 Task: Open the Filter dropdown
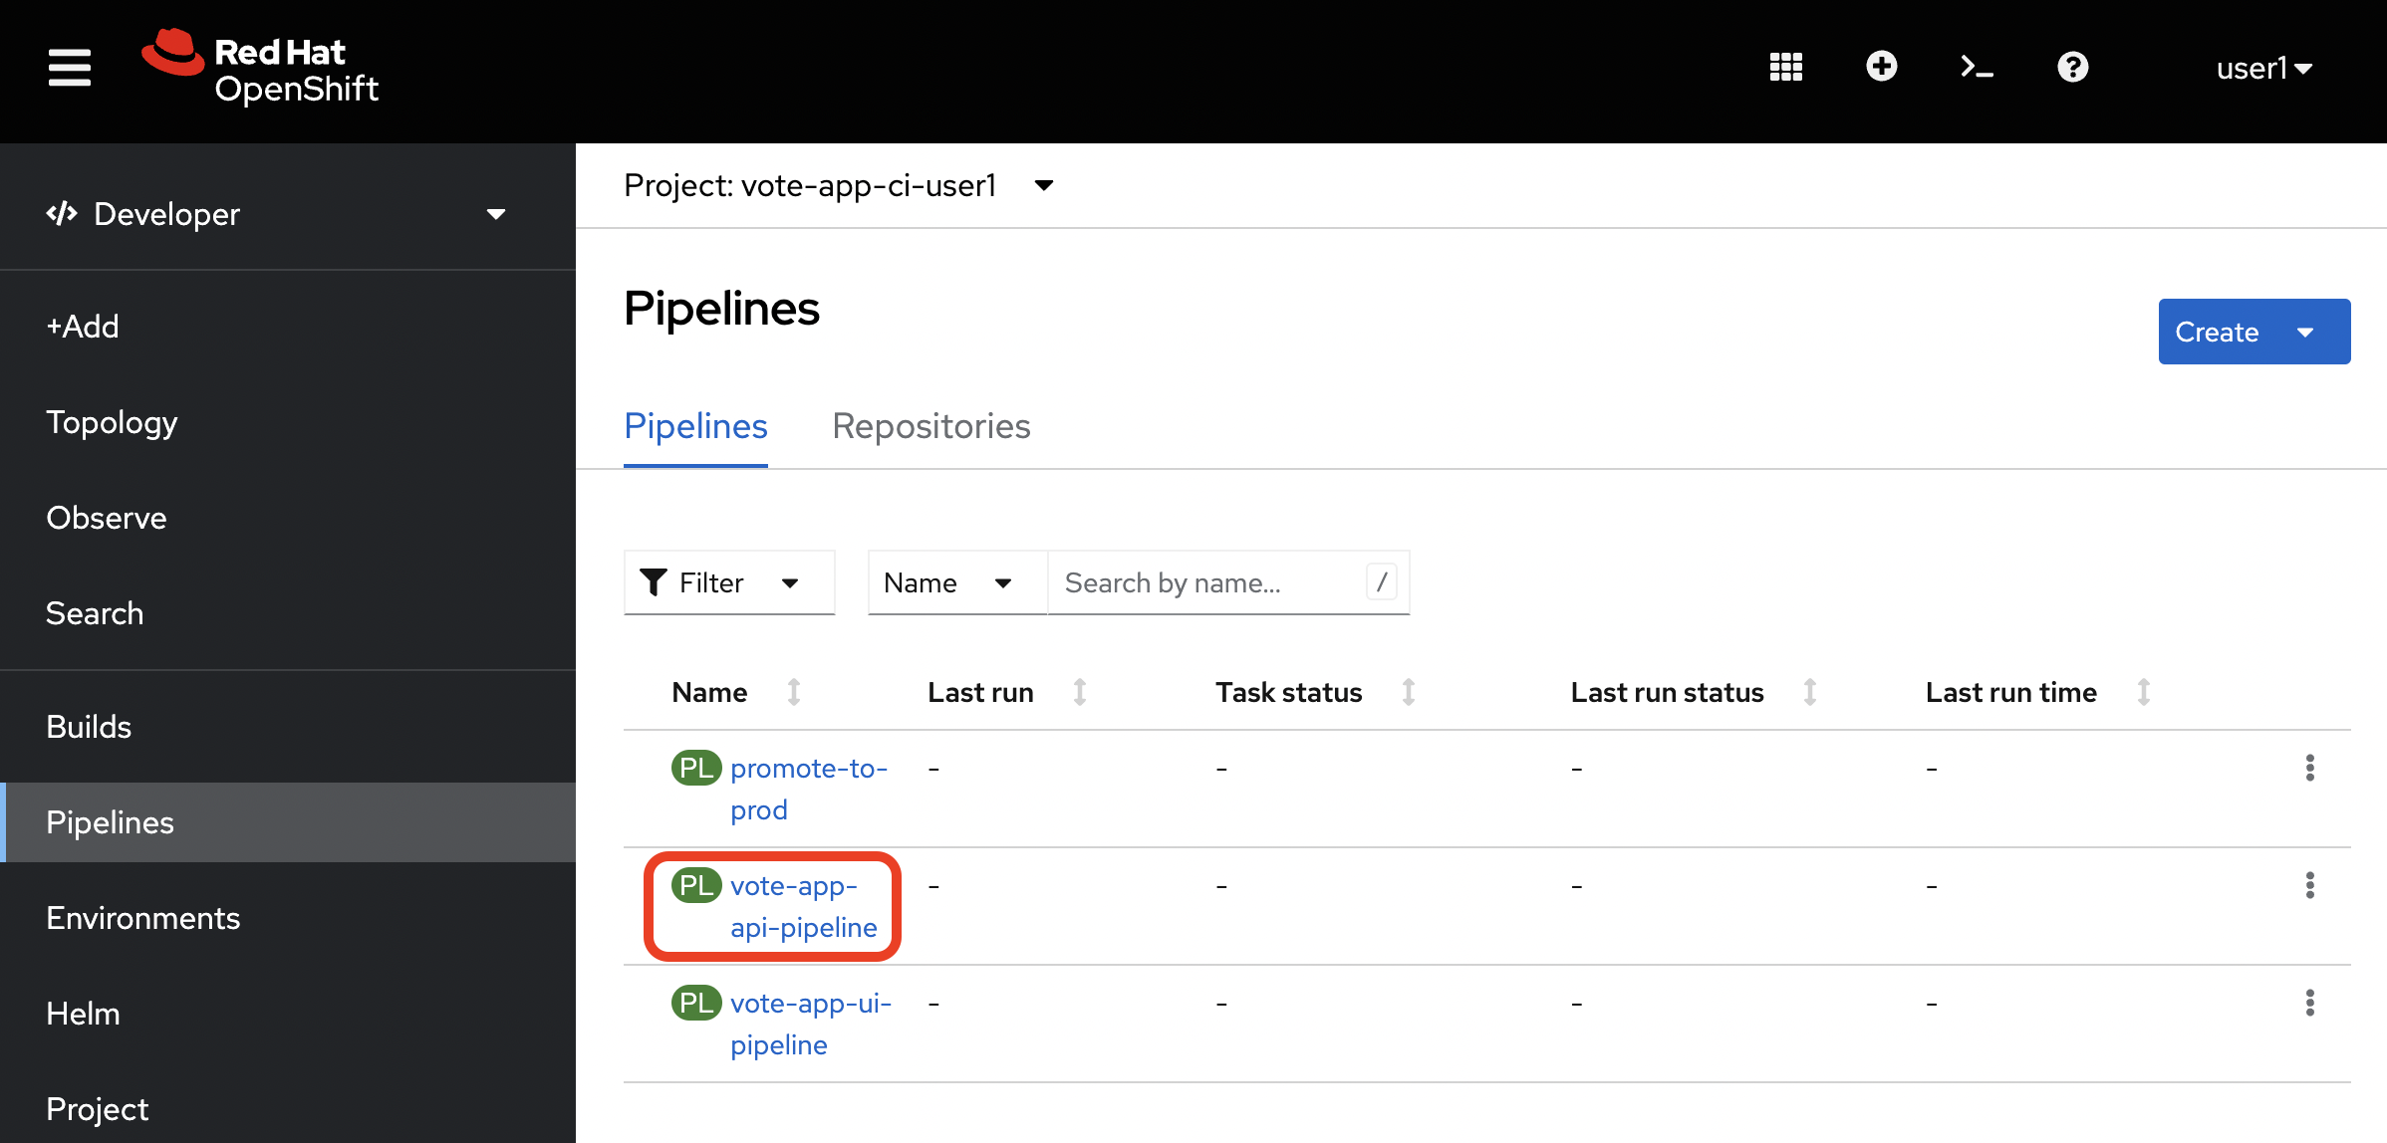[728, 582]
